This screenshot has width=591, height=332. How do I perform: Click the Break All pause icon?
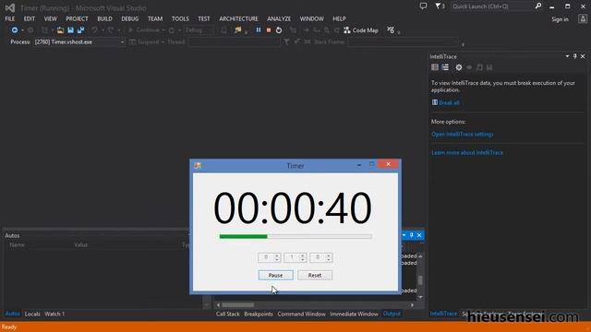coord(259,30)
